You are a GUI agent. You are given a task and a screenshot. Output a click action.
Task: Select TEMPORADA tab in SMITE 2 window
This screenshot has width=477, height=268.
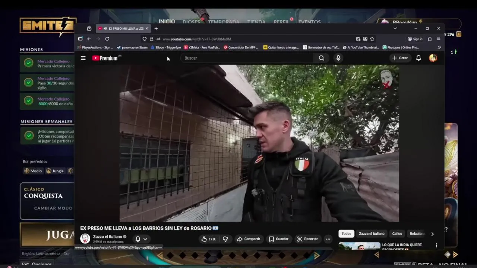click(x=224, y=22)
